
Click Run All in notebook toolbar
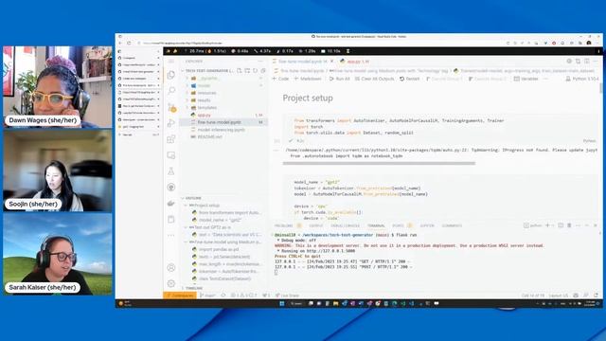[339, 79]
